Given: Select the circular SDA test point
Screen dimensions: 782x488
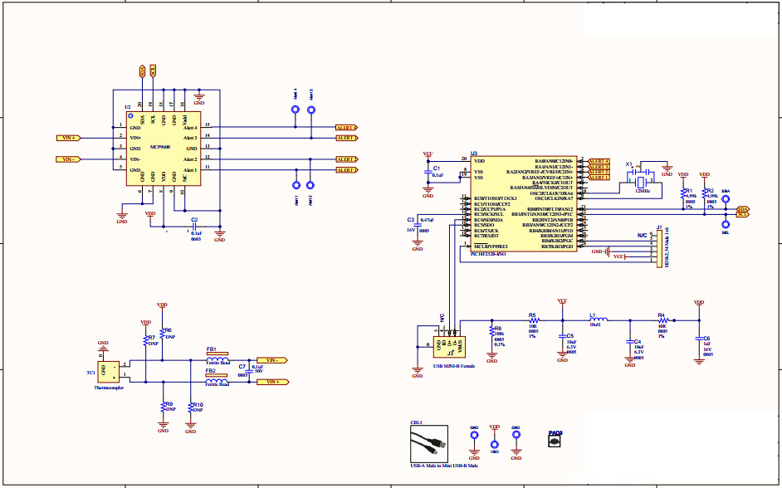Looking at the screenshot, I should (x=726, y=198).
